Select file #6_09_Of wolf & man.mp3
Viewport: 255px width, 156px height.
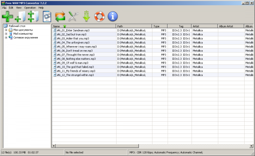click(x=73, y=63)
